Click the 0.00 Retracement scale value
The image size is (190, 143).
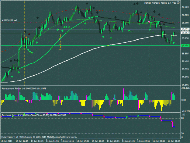coord(184,100)
